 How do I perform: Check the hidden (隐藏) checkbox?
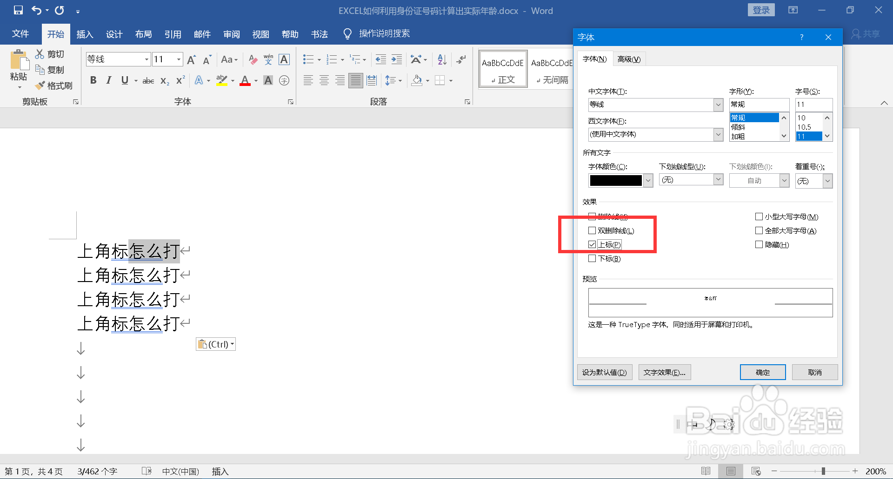[x=759, y=244]
